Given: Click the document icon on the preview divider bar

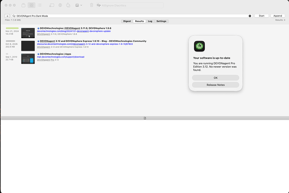Looking at the screenshot, I should tap(145, 118).
